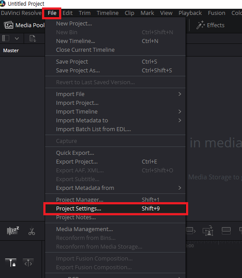Open the View menu
Viewport: 242px width, 278px height.
coord(166,13)
